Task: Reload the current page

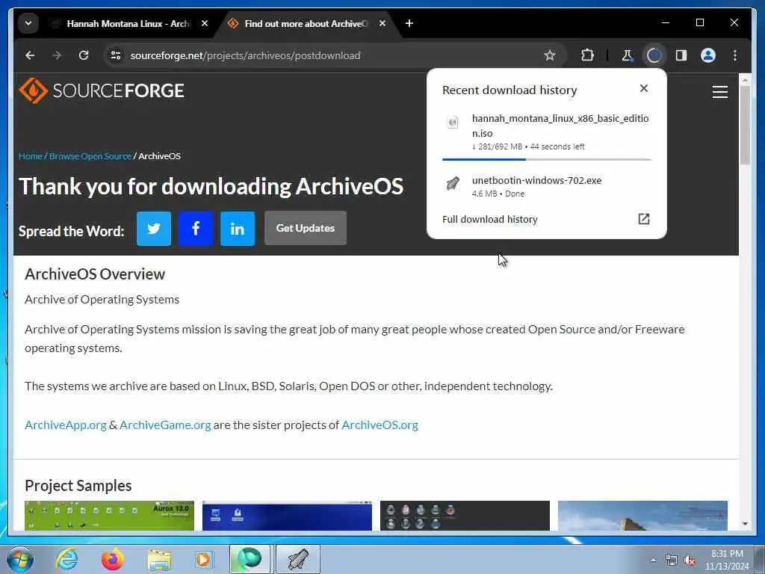Action: 84,55
